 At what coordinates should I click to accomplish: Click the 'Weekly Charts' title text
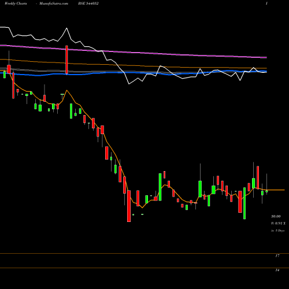pyautogui.click(x=16, y=3)
